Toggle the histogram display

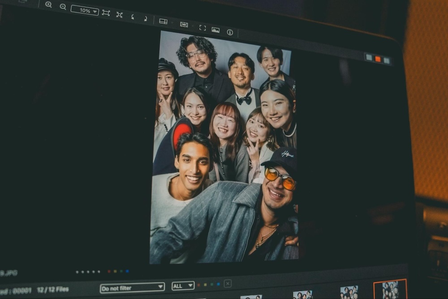point(215,30)
